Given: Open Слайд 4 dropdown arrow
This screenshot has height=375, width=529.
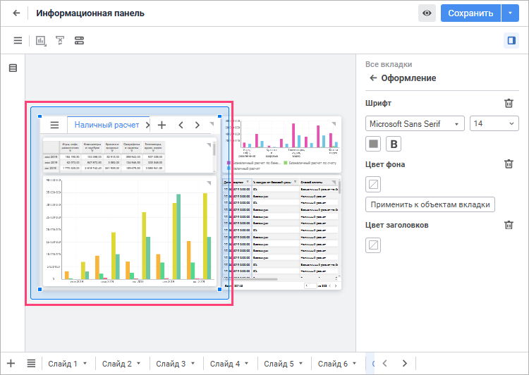Looking at the screenshot, I should [247, 364].
